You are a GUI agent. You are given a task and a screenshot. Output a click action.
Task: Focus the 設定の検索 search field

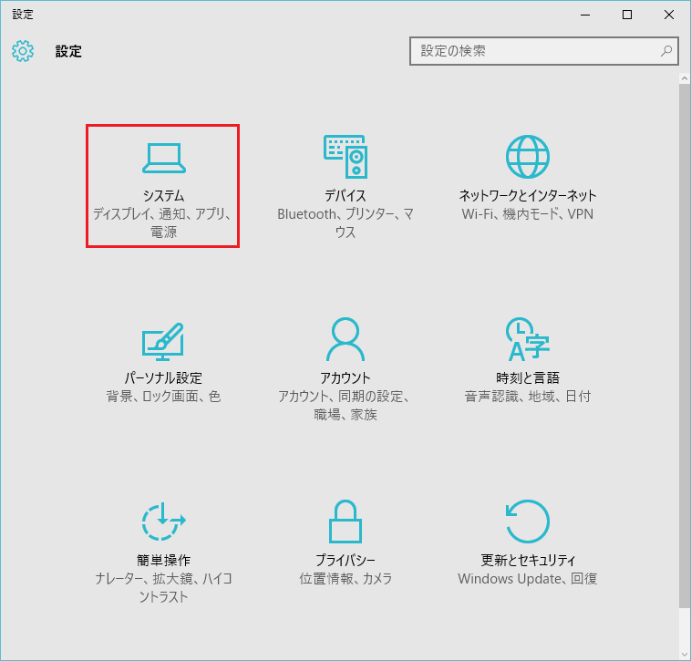(533, 51)
